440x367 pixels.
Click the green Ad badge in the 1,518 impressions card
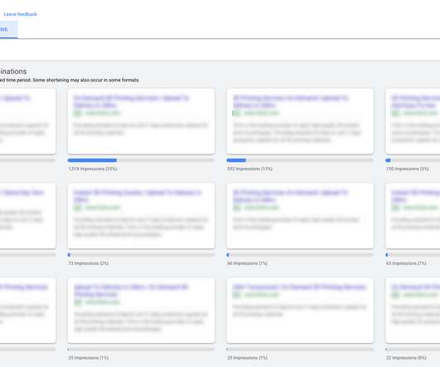(77, 113)
